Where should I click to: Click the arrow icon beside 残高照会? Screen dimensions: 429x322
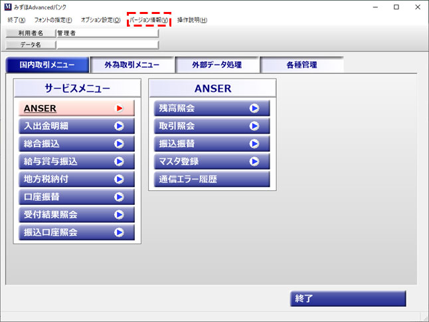coord(254,108)
